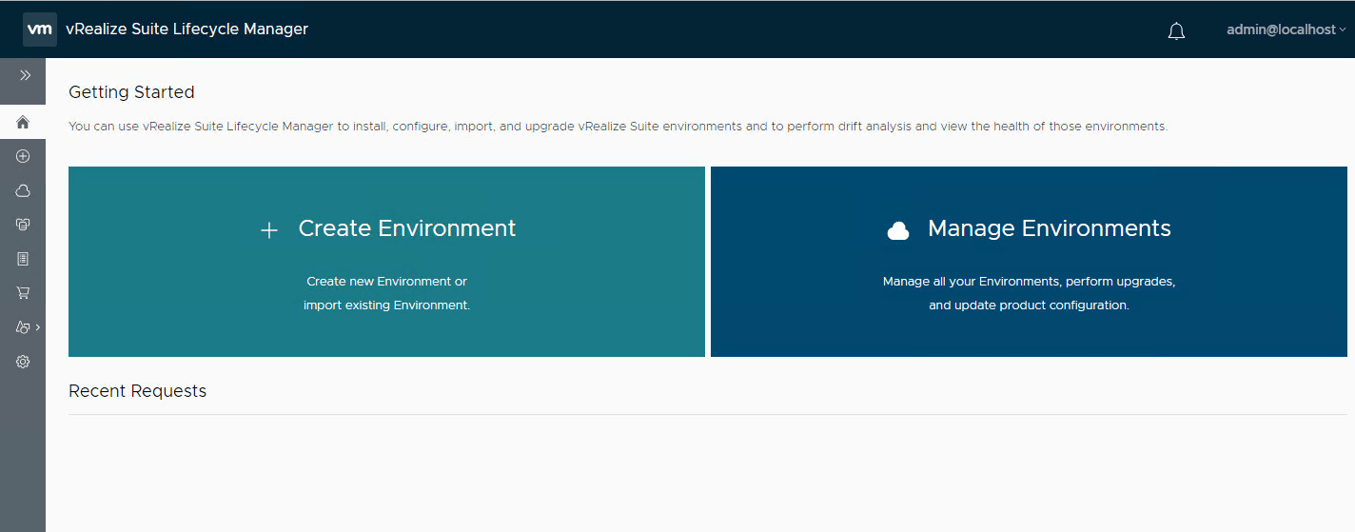
Task: Click the plus circle sidebar icon
Action: 23,156
